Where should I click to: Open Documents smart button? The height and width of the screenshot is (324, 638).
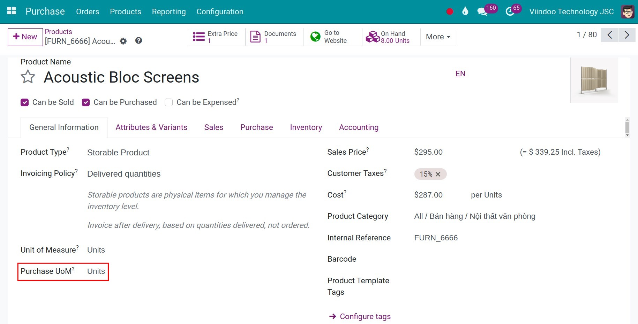click(x=275, y=37)
